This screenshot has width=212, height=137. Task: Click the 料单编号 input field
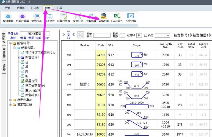pos(102,35)
